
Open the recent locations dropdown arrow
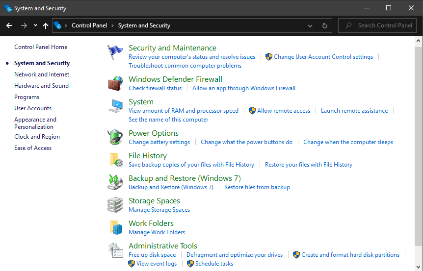[x=35, y=25]
